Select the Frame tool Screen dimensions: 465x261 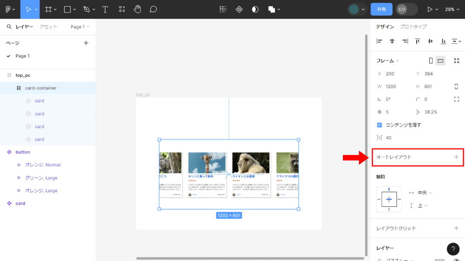point(48,9)
